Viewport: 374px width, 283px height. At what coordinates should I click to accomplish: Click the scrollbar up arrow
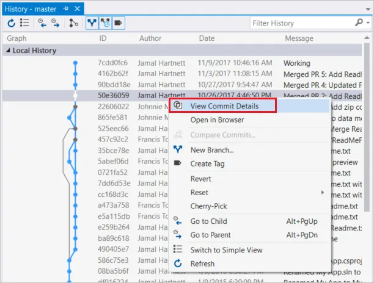tap(367, 38)
